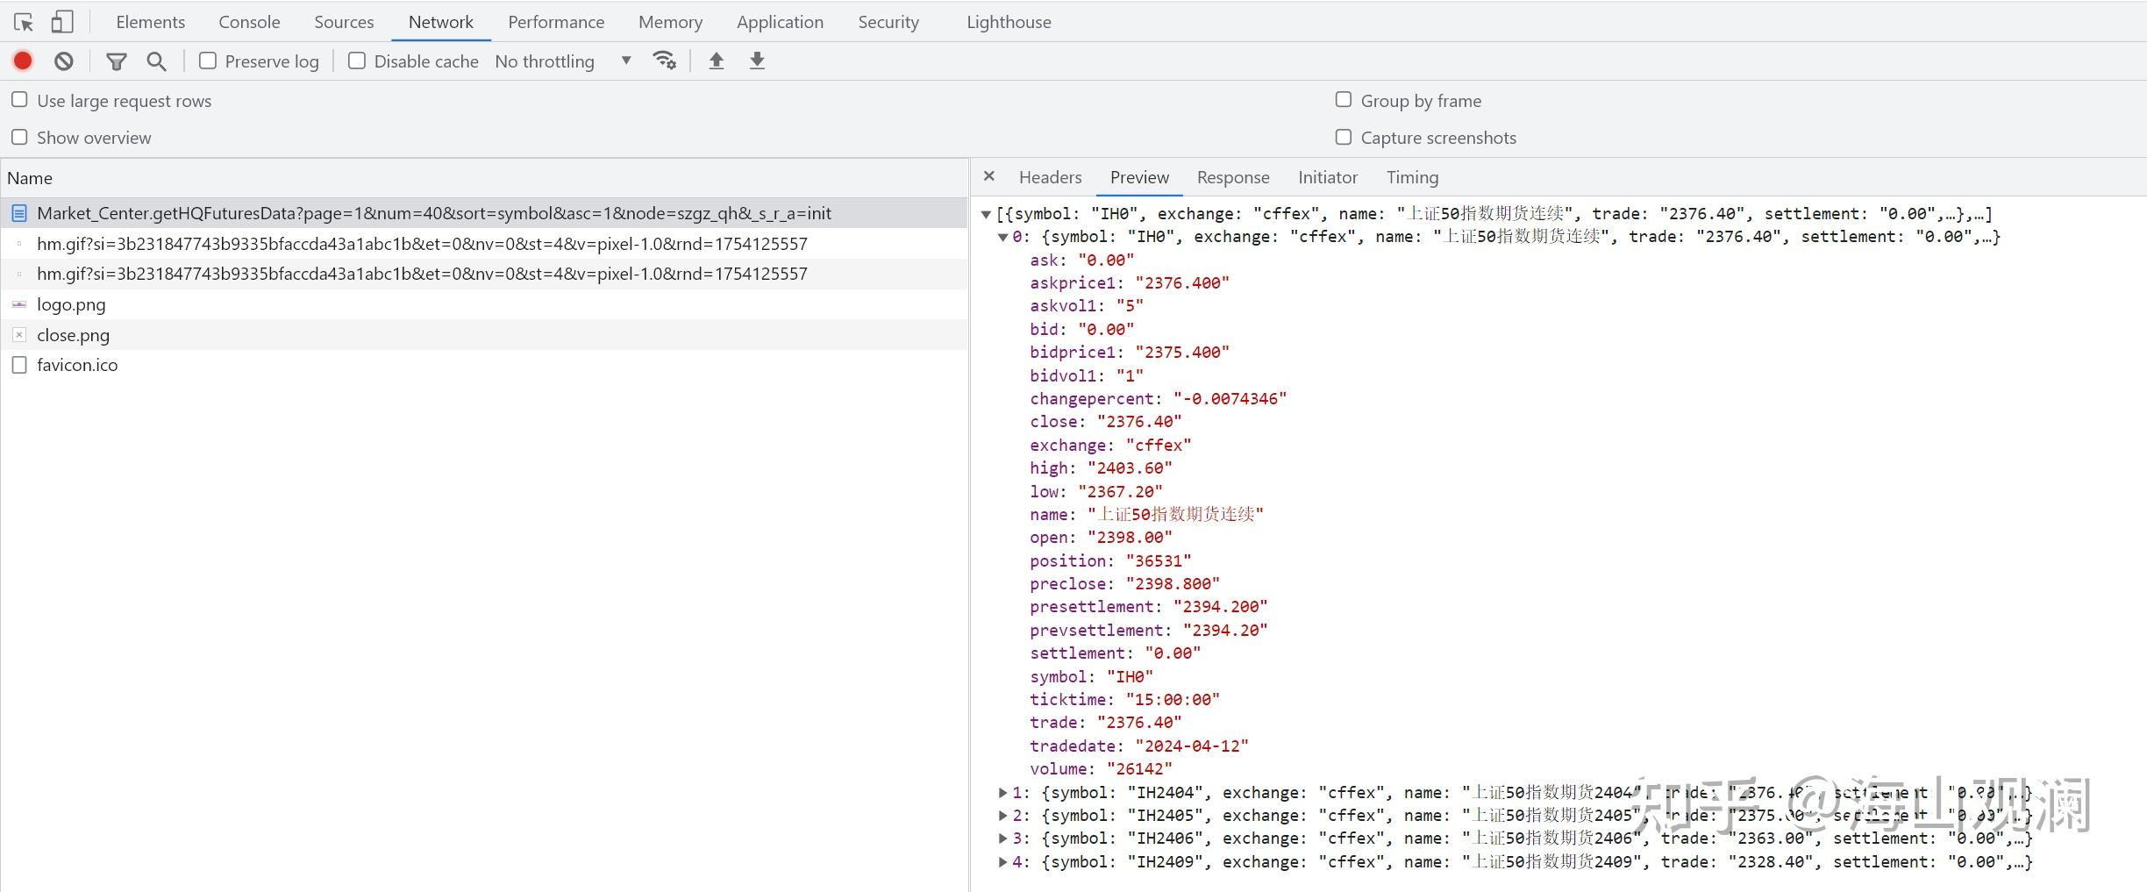Open network search magnifier icon
Screen dimensions: 2147x892
pos(156,61)
